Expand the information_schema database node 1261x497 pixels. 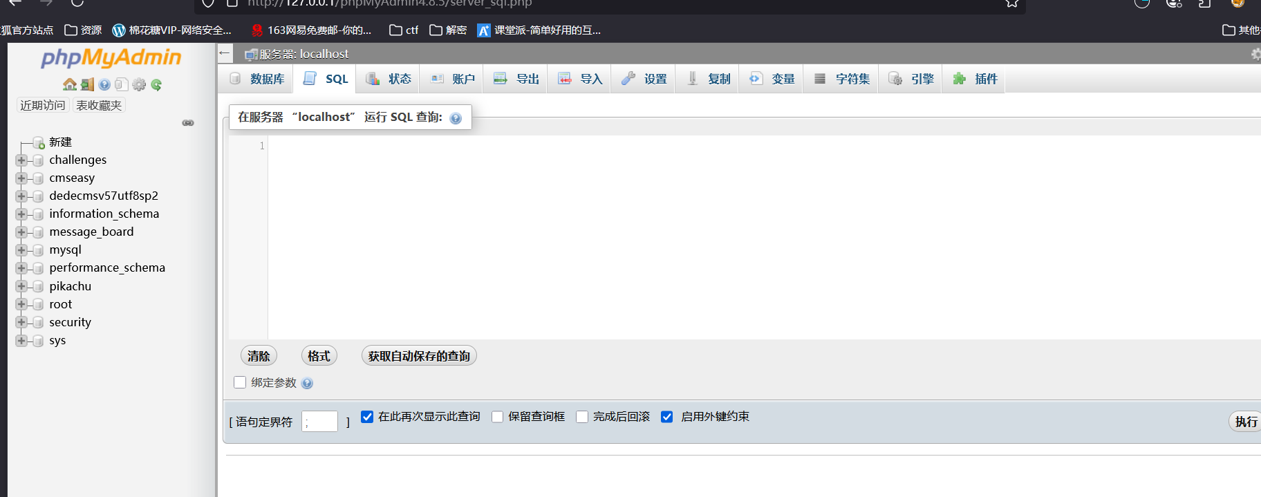coord(21,214)
